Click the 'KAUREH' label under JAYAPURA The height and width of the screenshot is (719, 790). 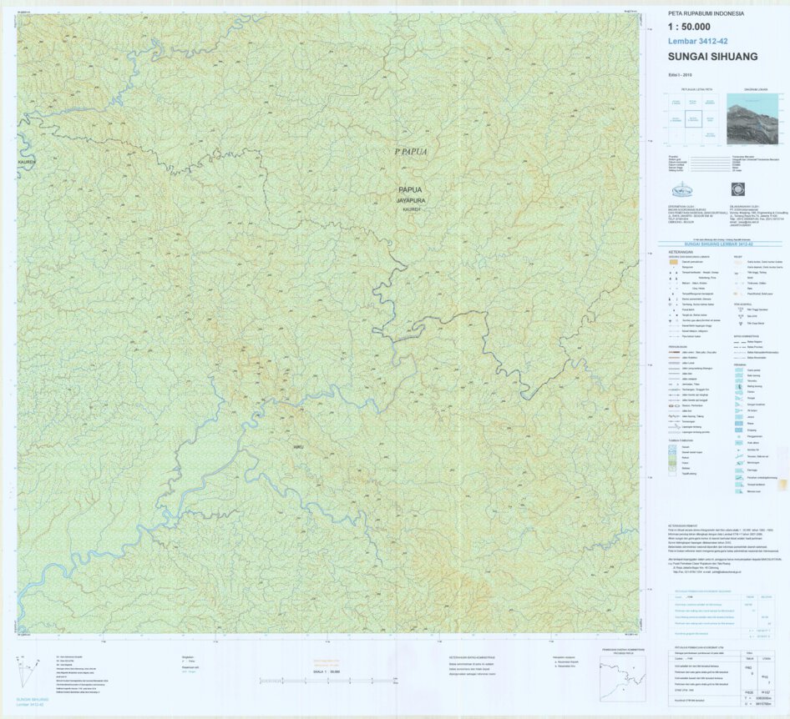point(411,209)
